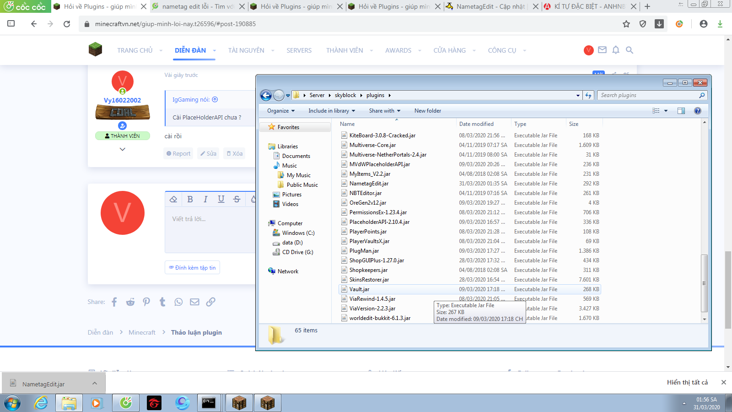Screen dimensions: 732x412
Task: Toggle underline formatting in reply editor
Action: (x=221, y=199)
